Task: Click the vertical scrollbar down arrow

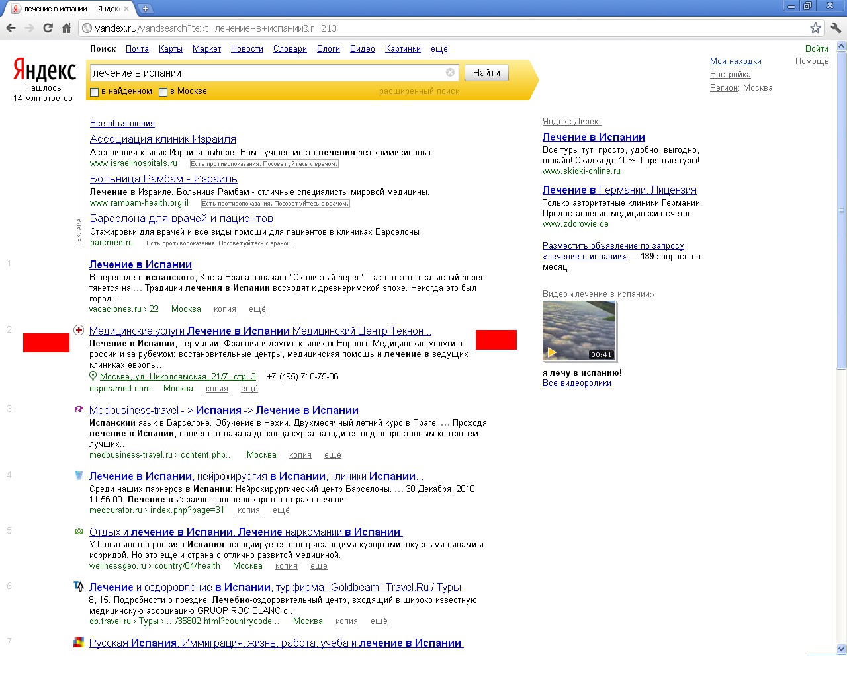Action: tap(841, 649)
